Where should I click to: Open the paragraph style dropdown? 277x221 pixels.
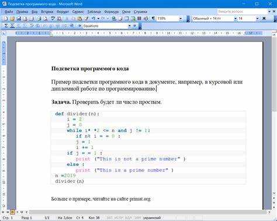(x=236, y=19)
